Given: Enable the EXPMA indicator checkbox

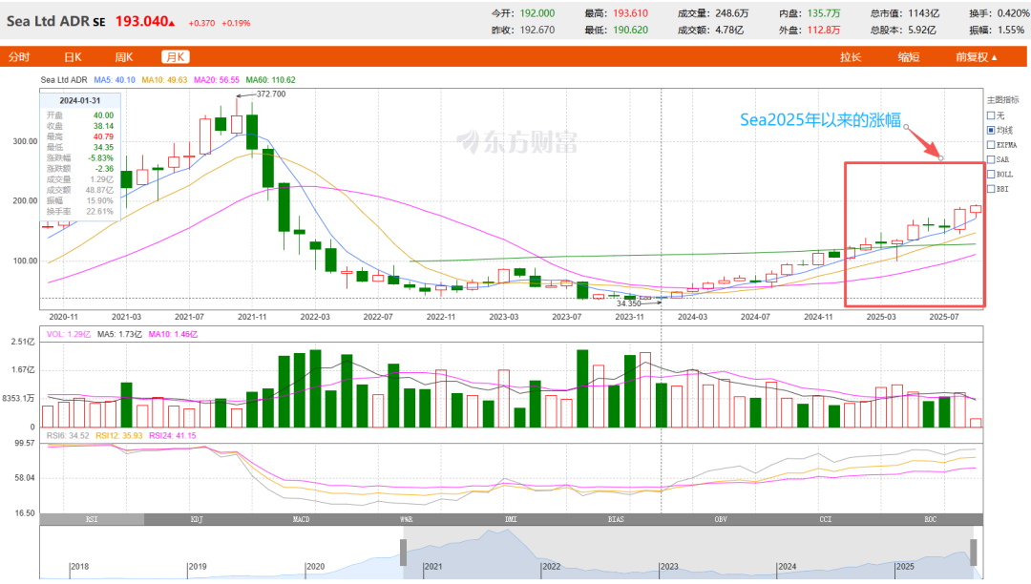Looking at the screenshot, I should [991, 143].
